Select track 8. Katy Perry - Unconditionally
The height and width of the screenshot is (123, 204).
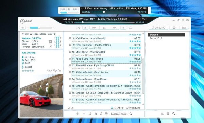point(106,40)
